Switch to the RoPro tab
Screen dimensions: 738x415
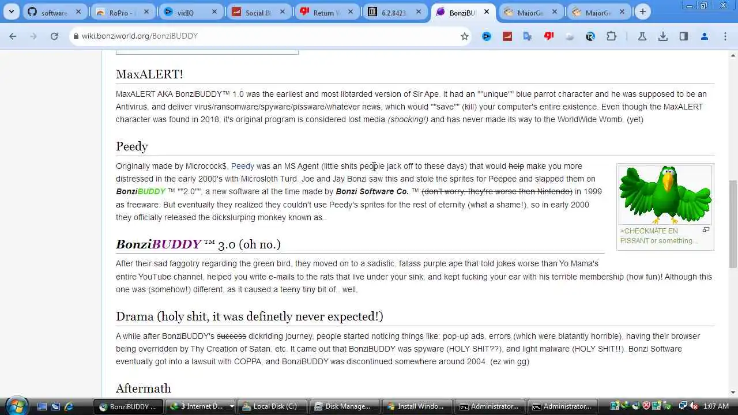click(123, 12)
